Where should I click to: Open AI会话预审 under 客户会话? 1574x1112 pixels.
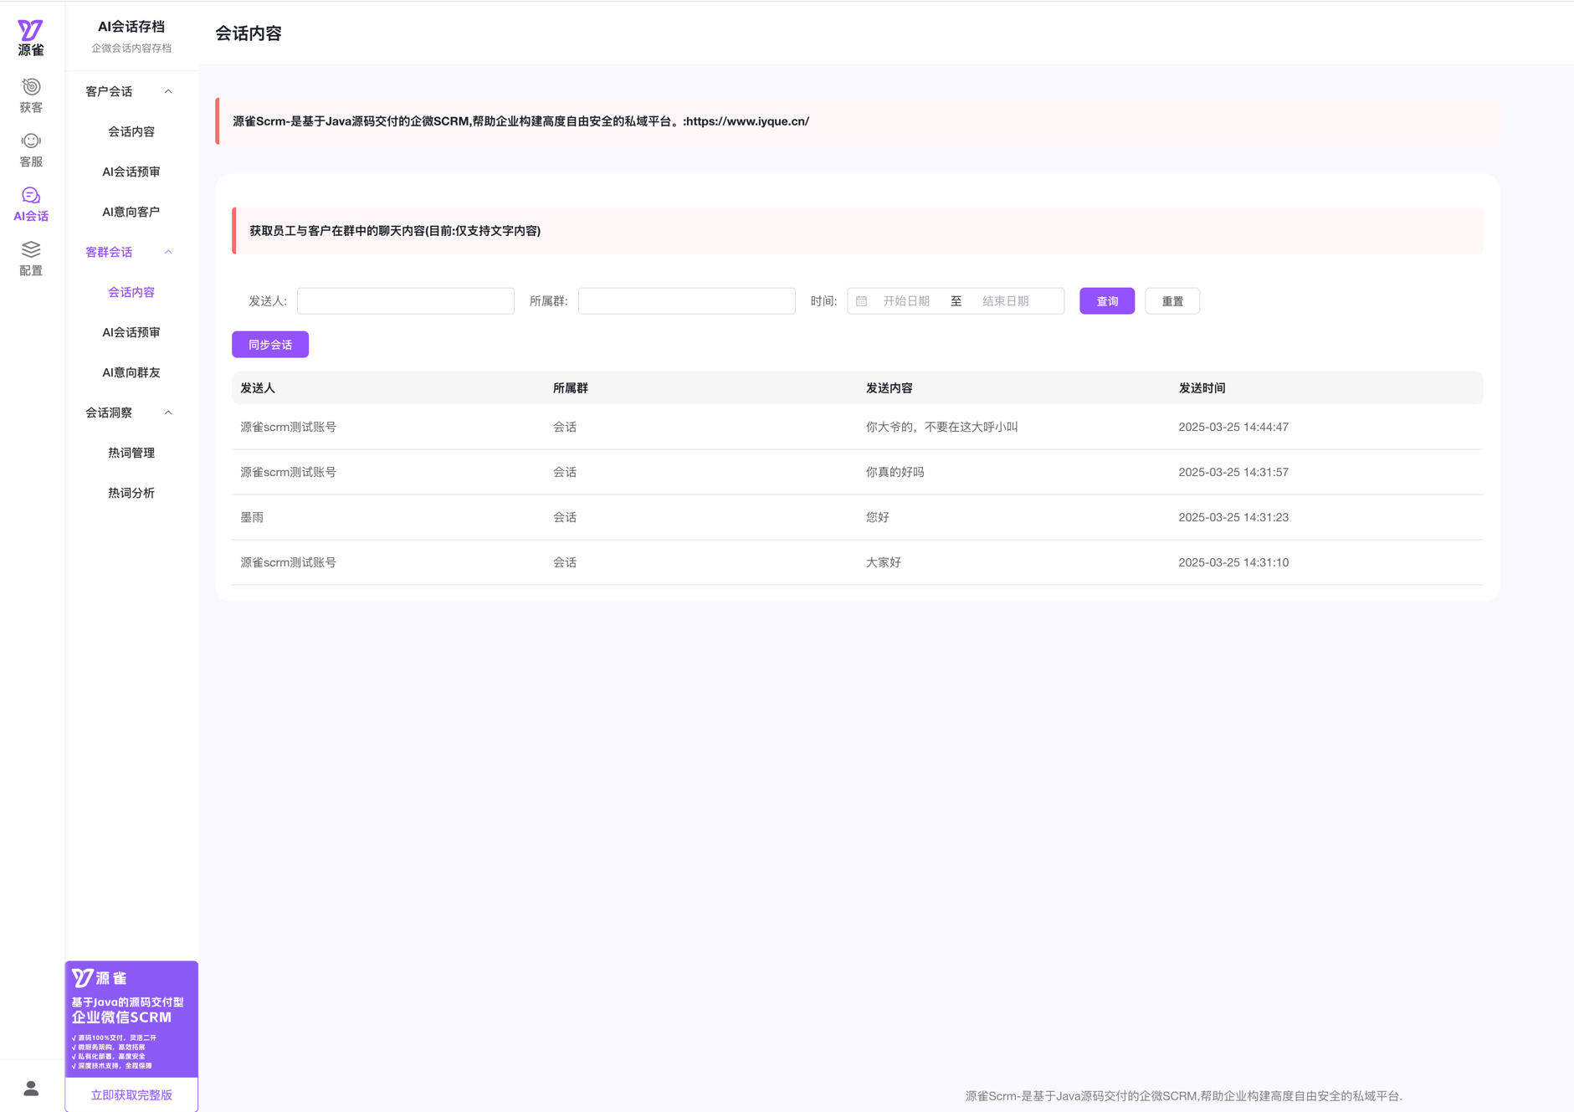[131, 172]
